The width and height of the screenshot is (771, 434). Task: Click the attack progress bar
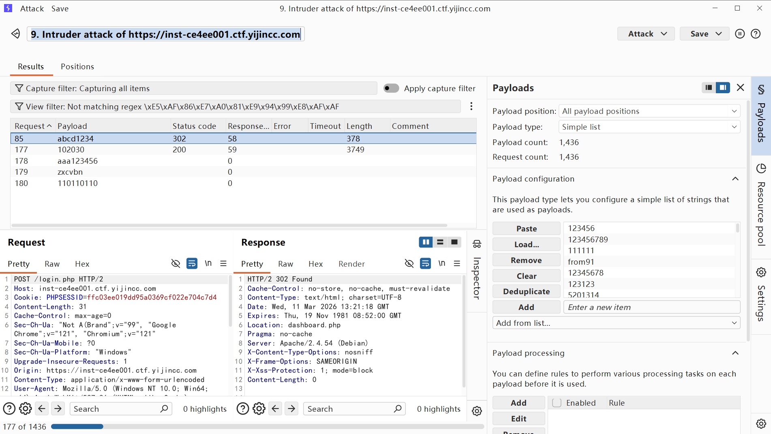268,427
